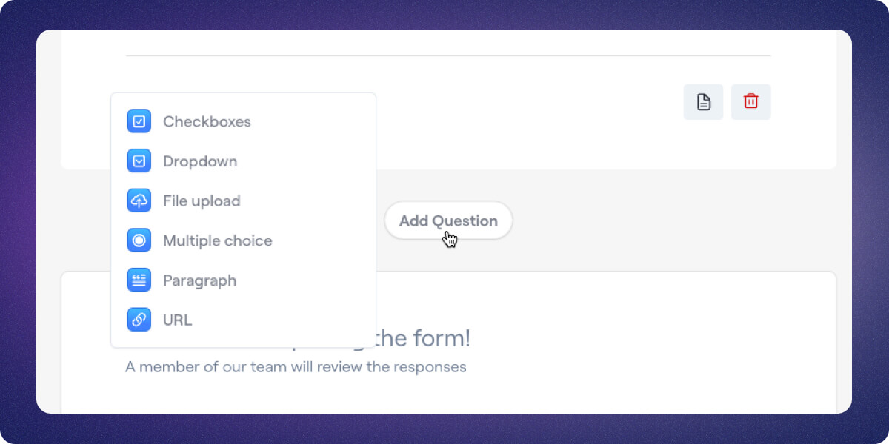Viewport: 889px width, 444px height.
Task: Select the Checkboxes menu label
Action: coord(207,122)
